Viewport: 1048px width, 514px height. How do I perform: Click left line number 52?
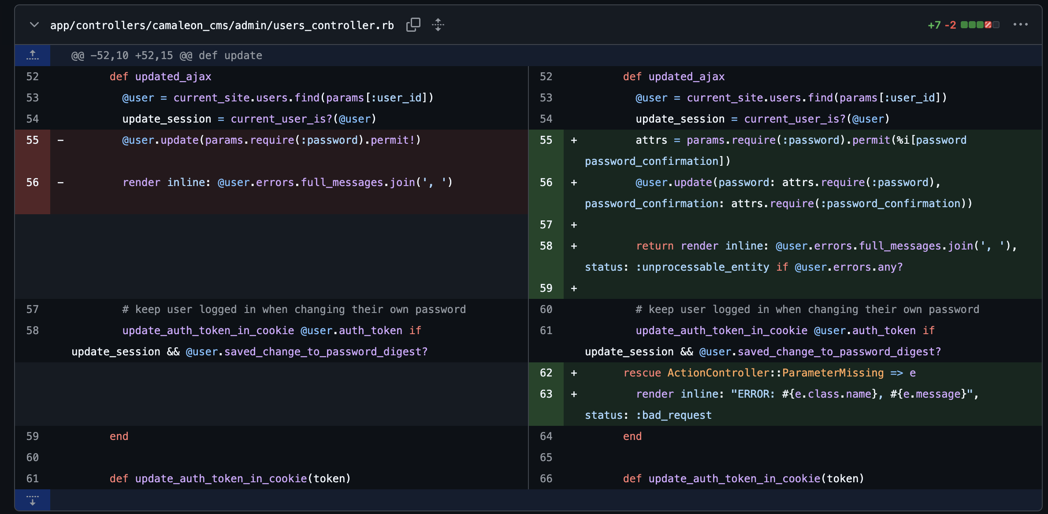coord(33,77)
